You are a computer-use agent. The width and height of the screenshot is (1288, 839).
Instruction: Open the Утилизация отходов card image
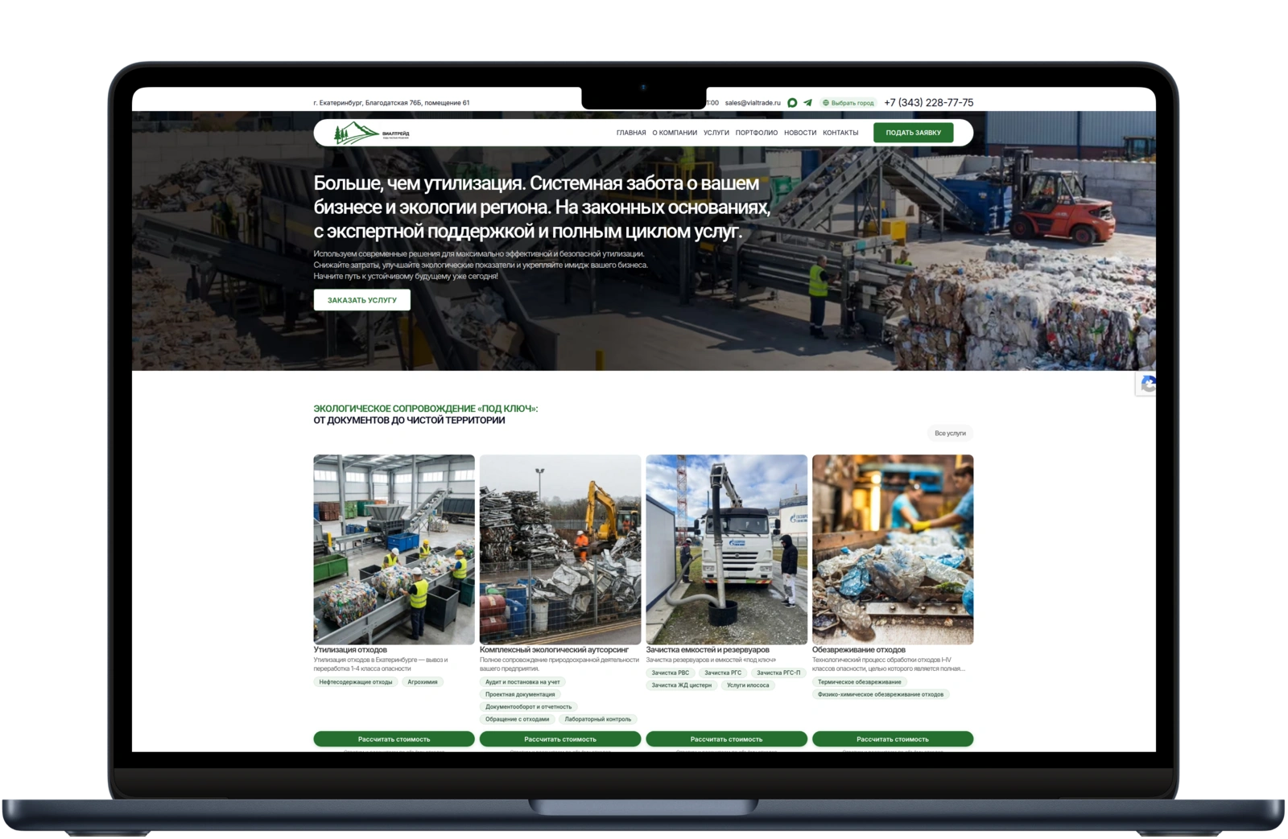(394, 549)
